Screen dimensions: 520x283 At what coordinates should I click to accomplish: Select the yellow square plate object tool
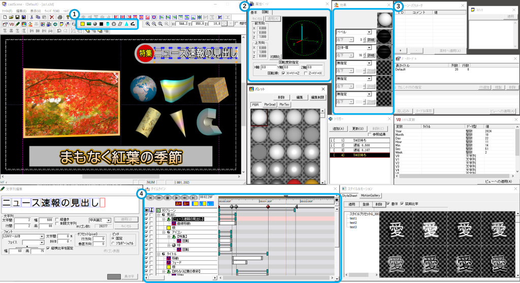83,24
